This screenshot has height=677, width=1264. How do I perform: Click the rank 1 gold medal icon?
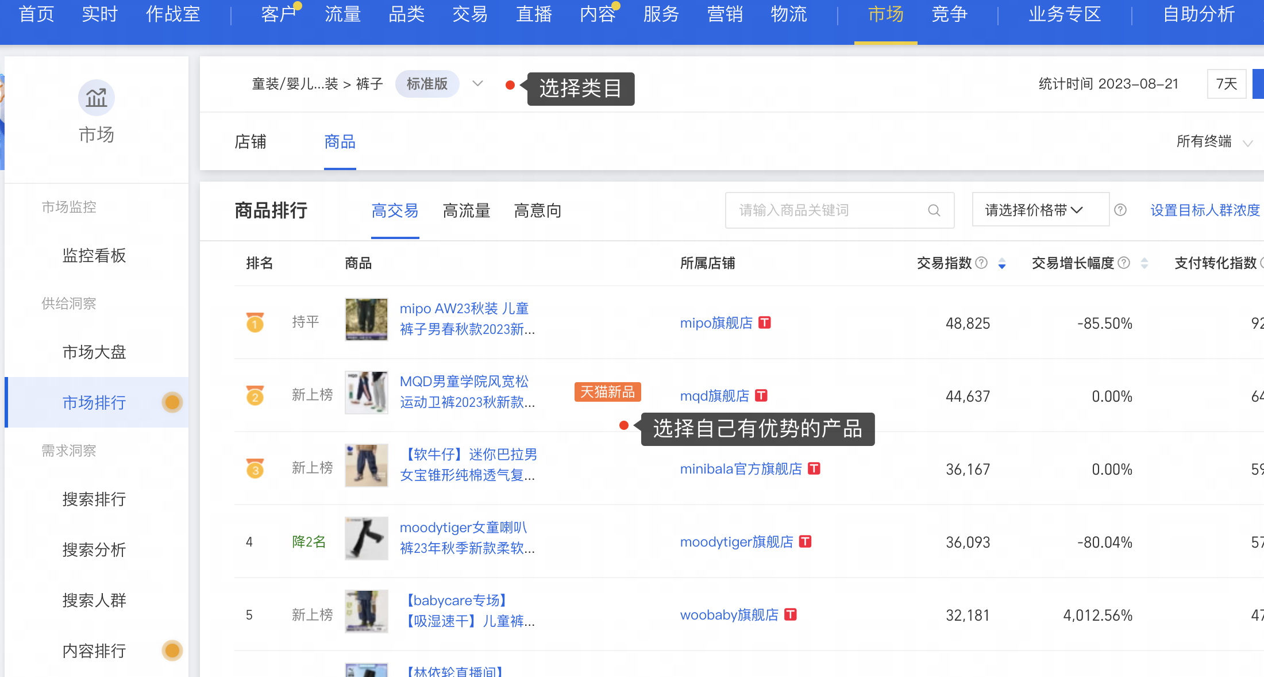[255, 322]
